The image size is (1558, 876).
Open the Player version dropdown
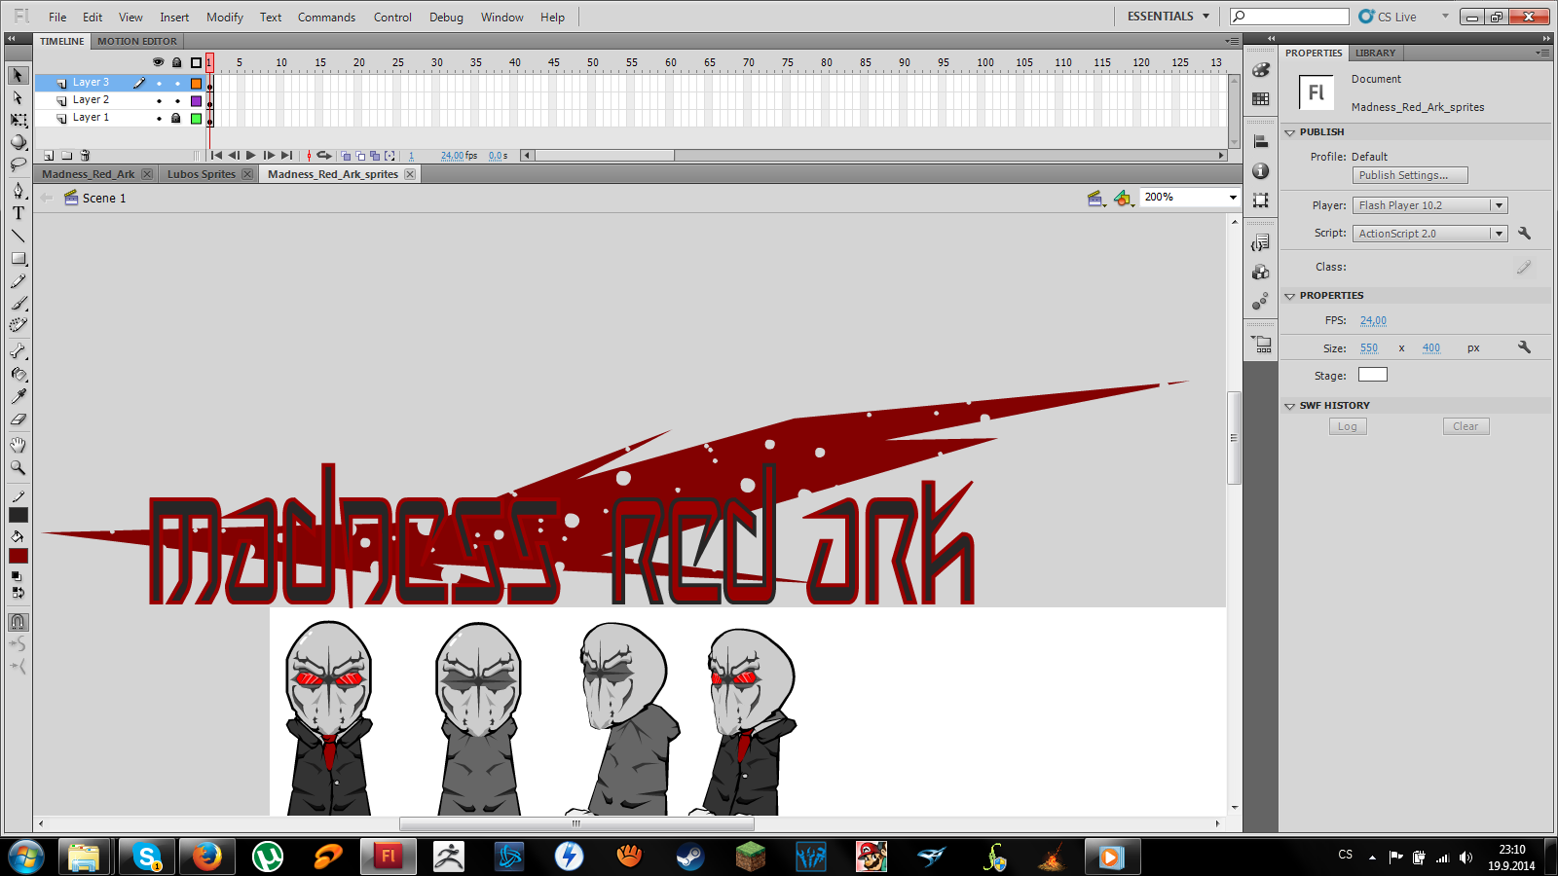pyautogui.click(x=1499, y=205)
